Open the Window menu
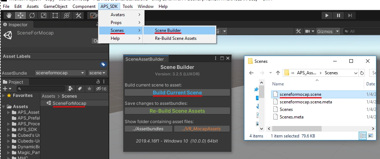This screenshot has width=380, height=159. pyautogui.click(x=146, y=6)
